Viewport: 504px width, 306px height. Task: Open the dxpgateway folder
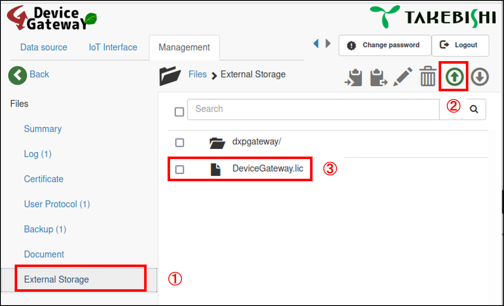tap(256, 142)
